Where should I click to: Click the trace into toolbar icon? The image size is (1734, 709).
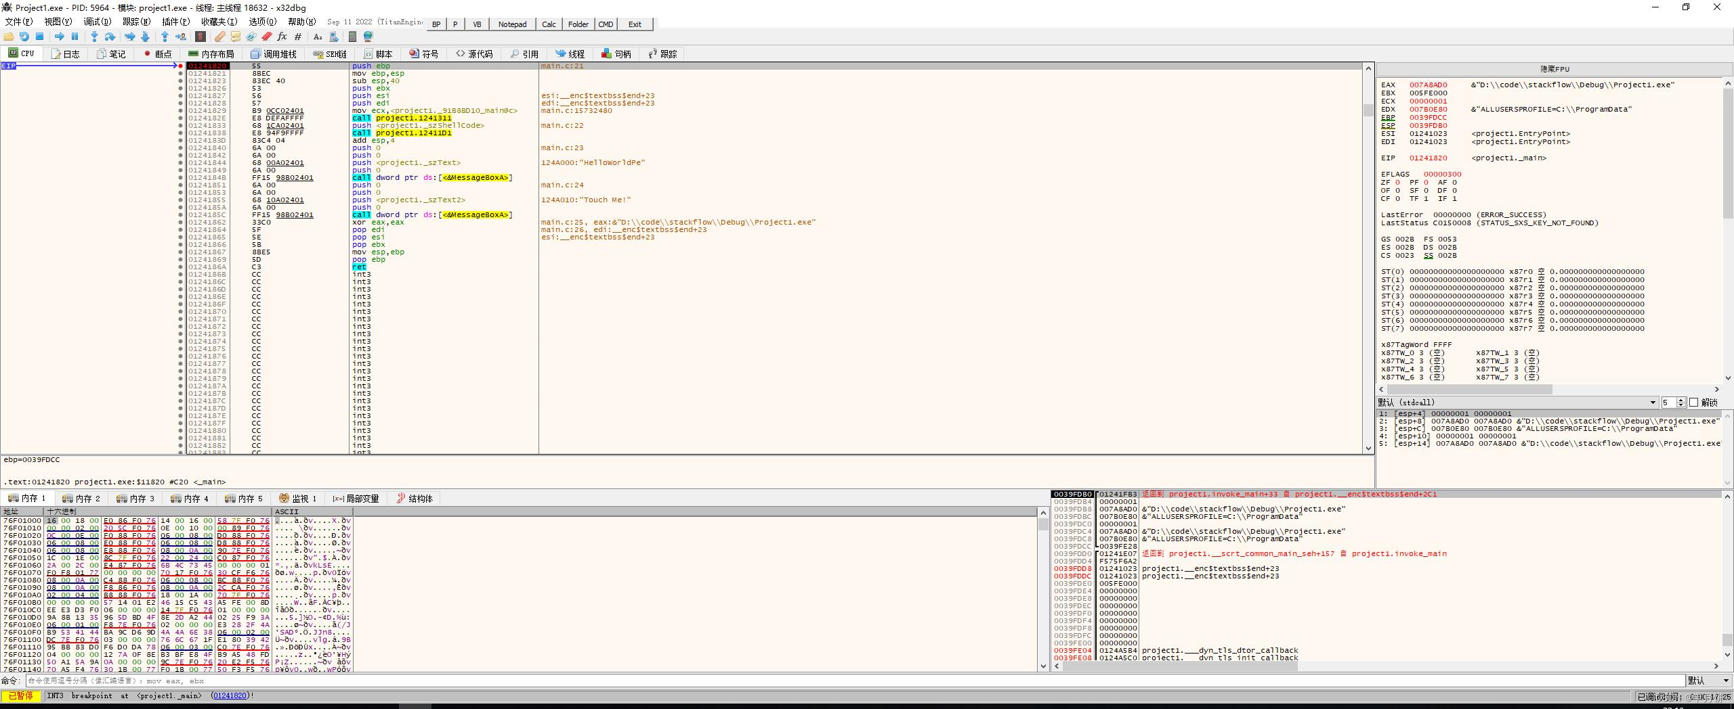click(x=129, y=37)
